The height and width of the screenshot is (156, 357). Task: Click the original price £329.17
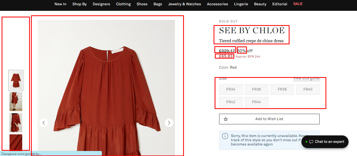click(227, 51)
